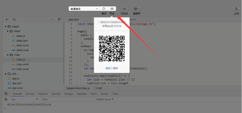This screenshot has width=242, height=113.
Task: Switch to the Network tab
Action: click(43, 94)
